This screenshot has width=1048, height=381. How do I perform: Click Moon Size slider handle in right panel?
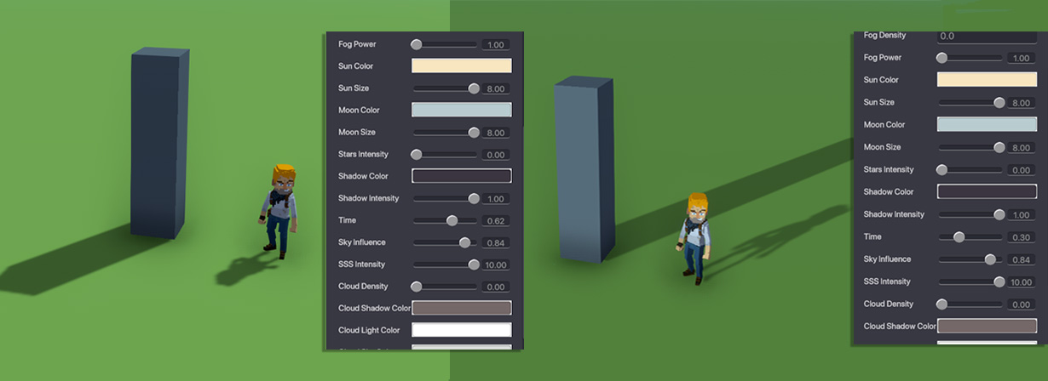point(999,147)
